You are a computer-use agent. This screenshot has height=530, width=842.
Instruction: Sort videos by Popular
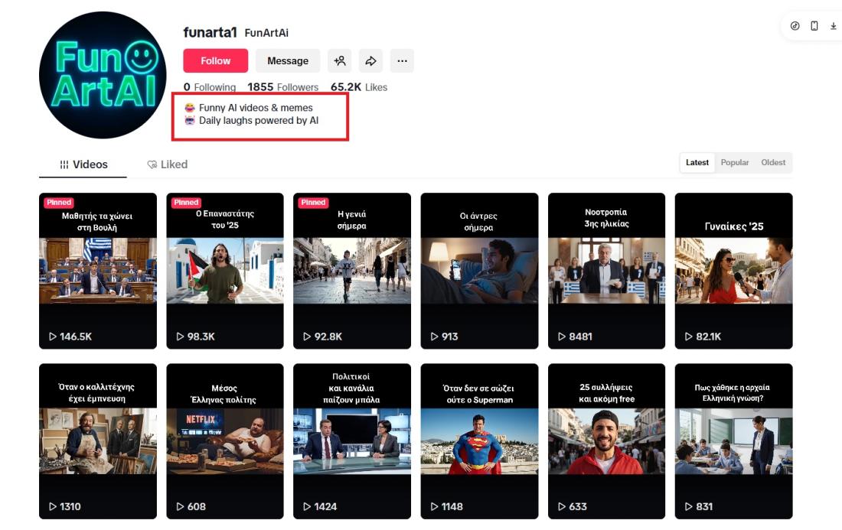[735, 163]
